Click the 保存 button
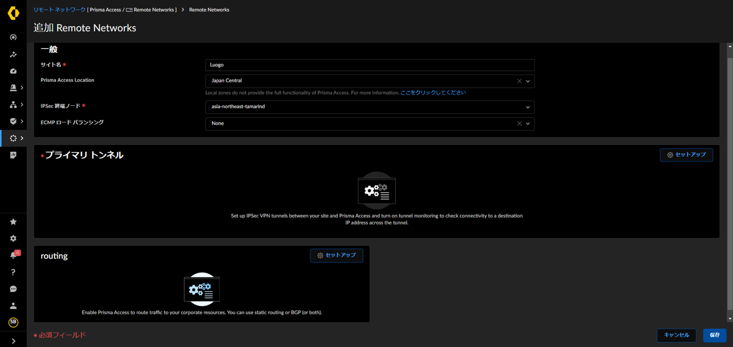This screenshot has width=733, height=347. (x=715, y=335)
